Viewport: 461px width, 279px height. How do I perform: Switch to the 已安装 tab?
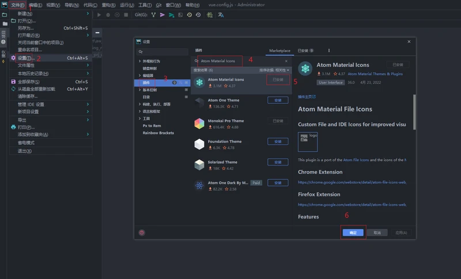305,51
